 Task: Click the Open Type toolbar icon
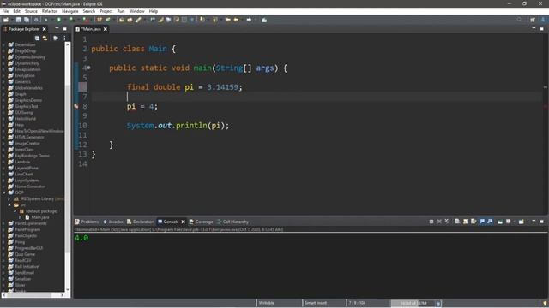coord(122,20)
